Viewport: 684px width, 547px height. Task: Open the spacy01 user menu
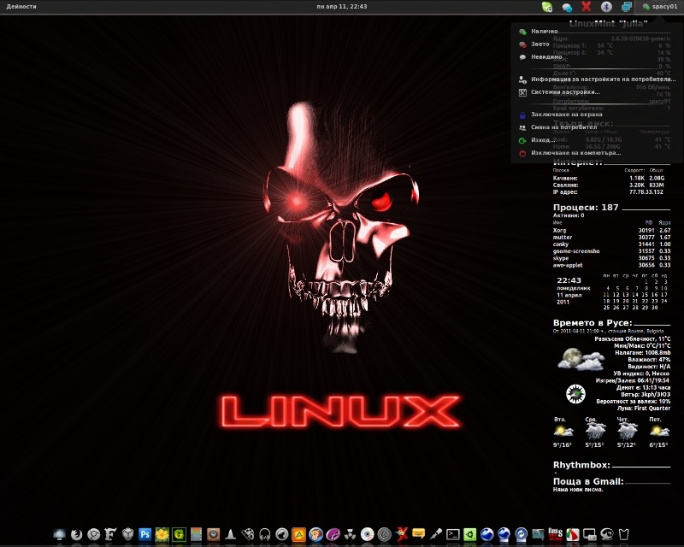[x=660, y=7]
